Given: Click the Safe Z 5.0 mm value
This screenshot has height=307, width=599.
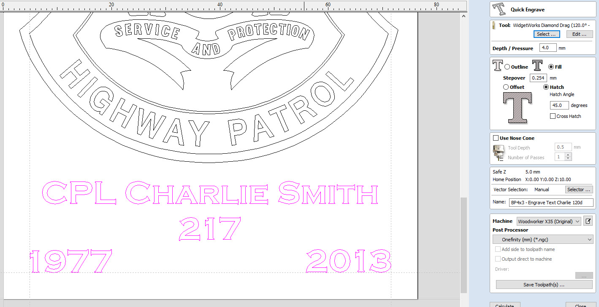Looking at the screenshot, I should pyautogui.click(x=533, y=172).
